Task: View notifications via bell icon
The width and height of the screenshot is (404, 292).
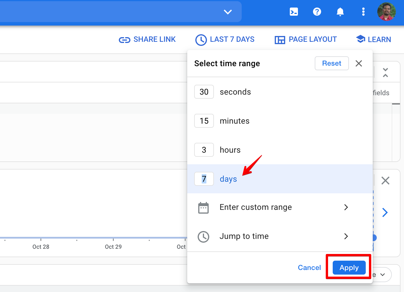Action: pyautogui.click(x=340, y=12)
